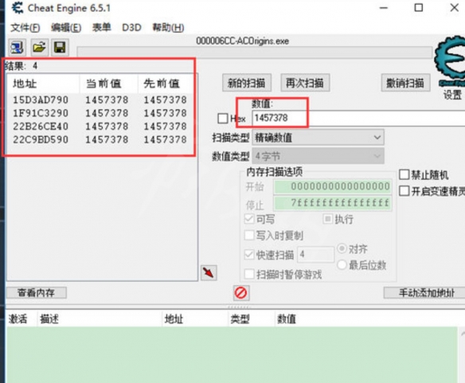Click the 先前值 column header
Viewport: 465px width, 383px height.
point(166,84)
